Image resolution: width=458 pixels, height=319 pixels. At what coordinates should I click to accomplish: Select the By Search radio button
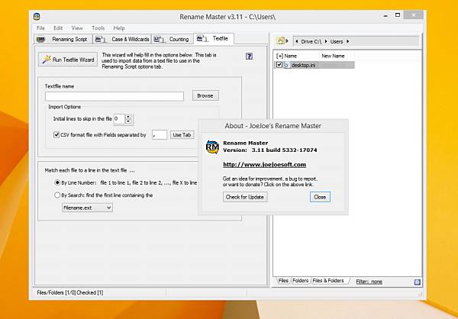tap(57, 195)
